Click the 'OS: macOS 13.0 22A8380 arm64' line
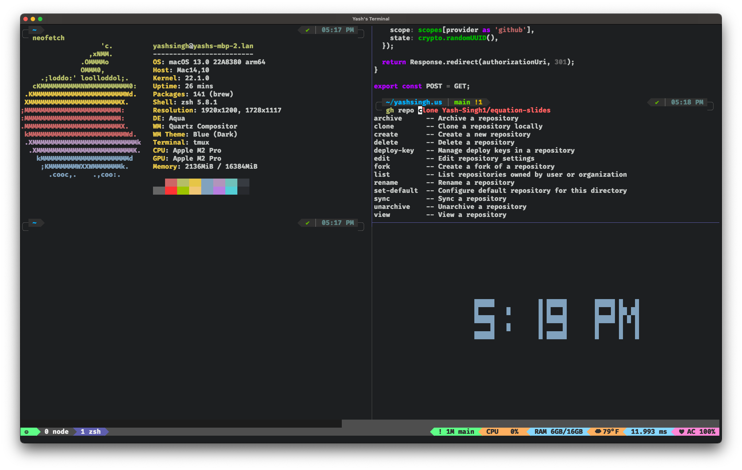 209,62
